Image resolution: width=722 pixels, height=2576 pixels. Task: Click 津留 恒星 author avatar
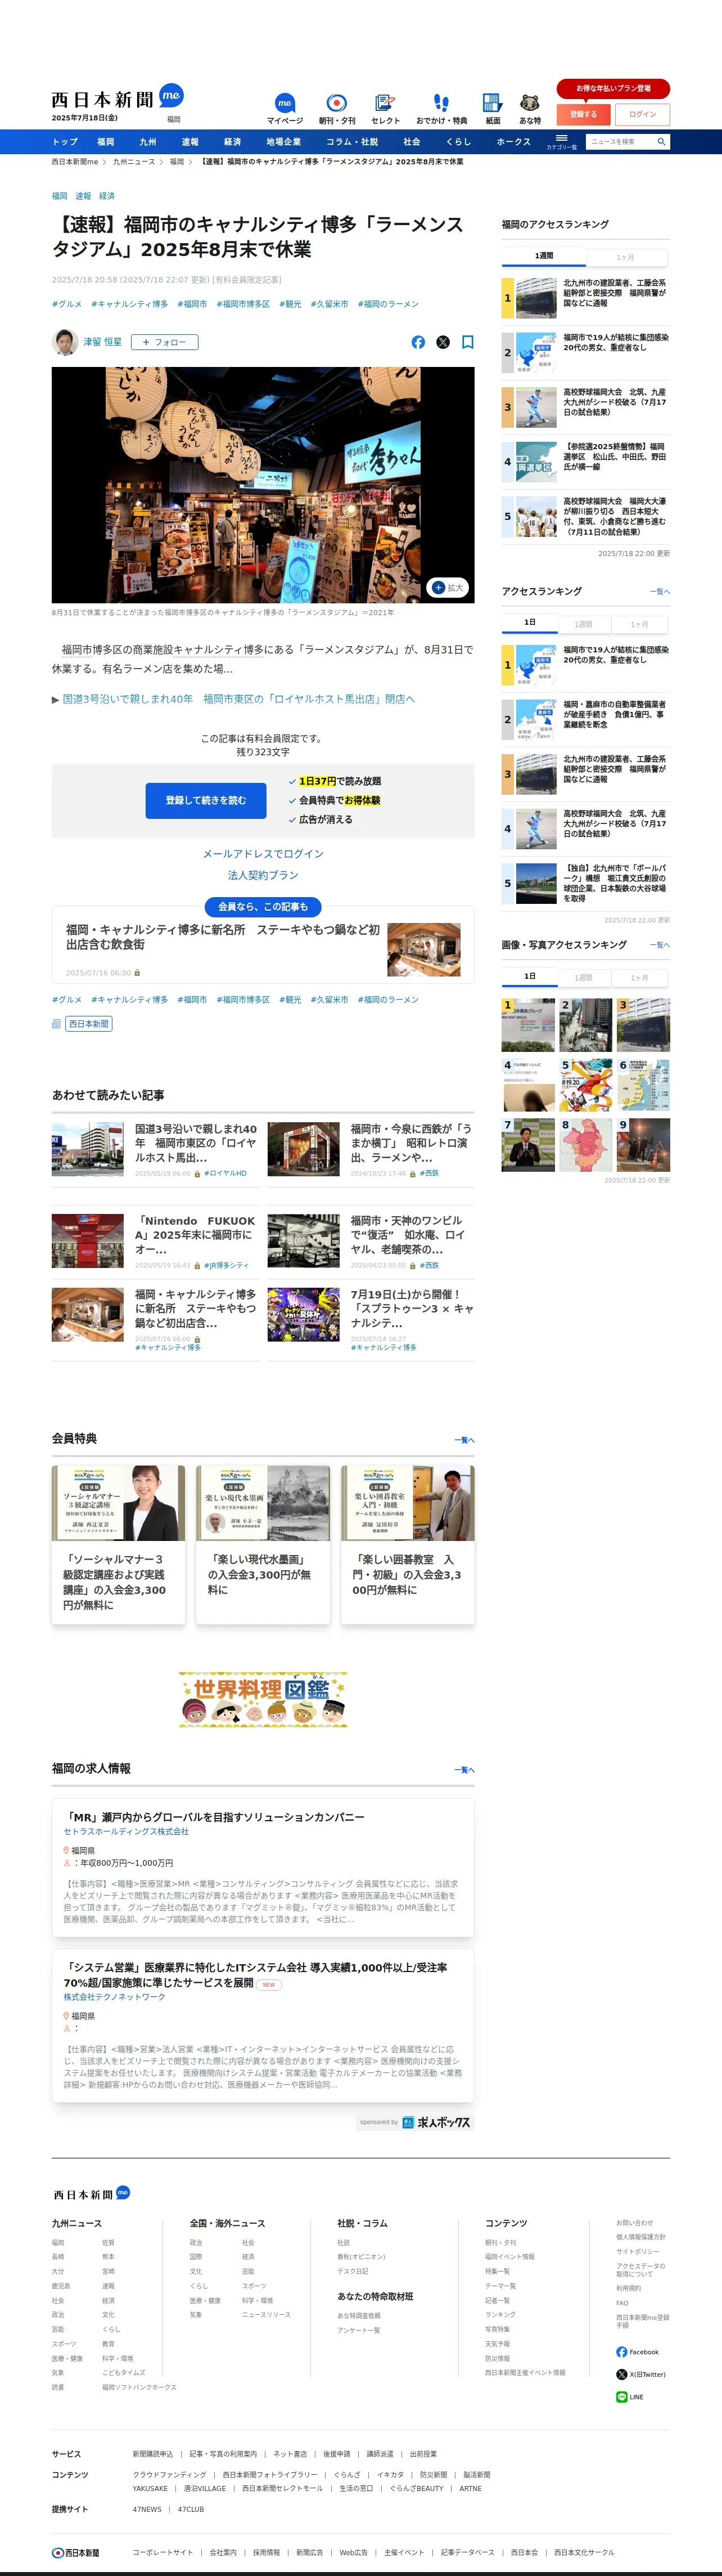coord(65,342)
